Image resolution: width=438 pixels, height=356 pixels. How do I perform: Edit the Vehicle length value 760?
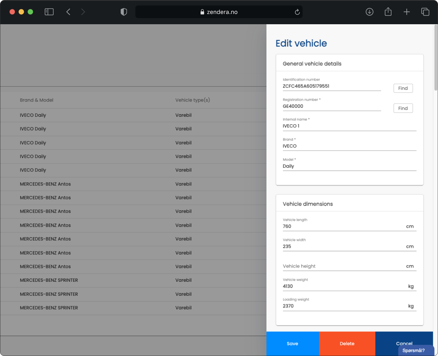343,226
